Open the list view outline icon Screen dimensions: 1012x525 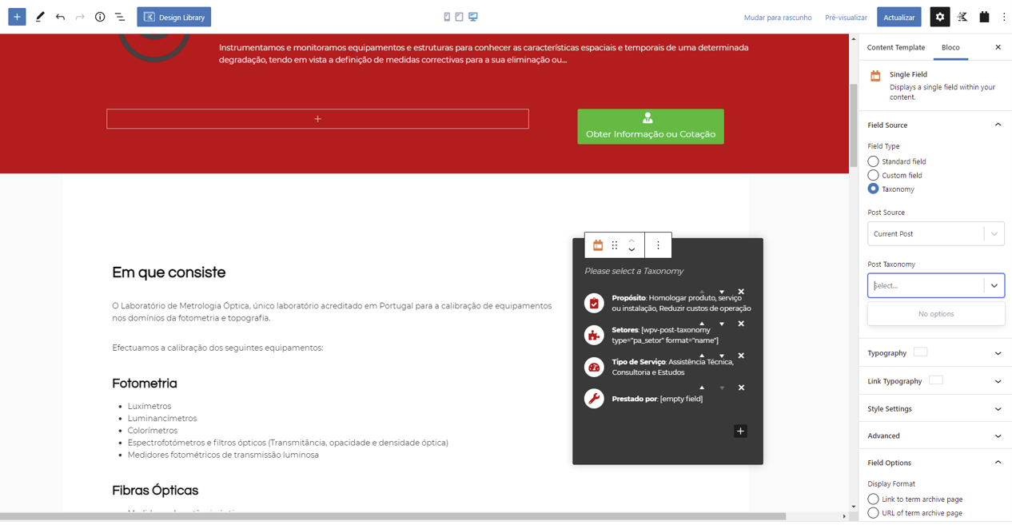[x=120, y=17]
